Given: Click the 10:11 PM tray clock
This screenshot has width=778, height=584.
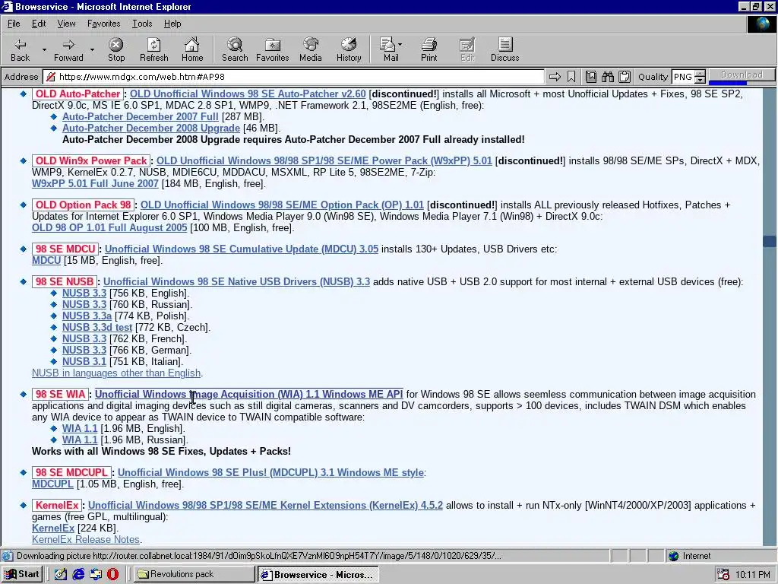Looking at the screenshot, I should point(753,575).
